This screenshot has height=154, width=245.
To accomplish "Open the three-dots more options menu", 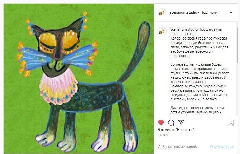I will 231,13.
